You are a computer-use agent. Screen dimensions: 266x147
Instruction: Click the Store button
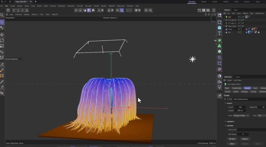tap(232, 144)
